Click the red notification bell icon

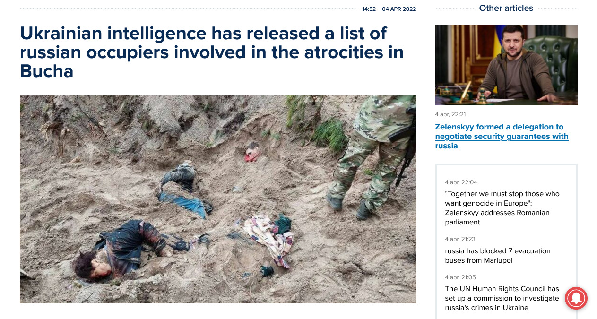click(576, 298)
